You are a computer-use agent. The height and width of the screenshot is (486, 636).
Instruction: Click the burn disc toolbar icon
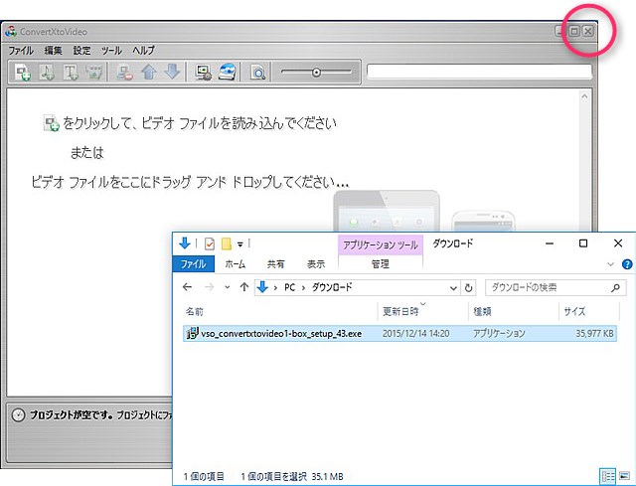[228, 72]
